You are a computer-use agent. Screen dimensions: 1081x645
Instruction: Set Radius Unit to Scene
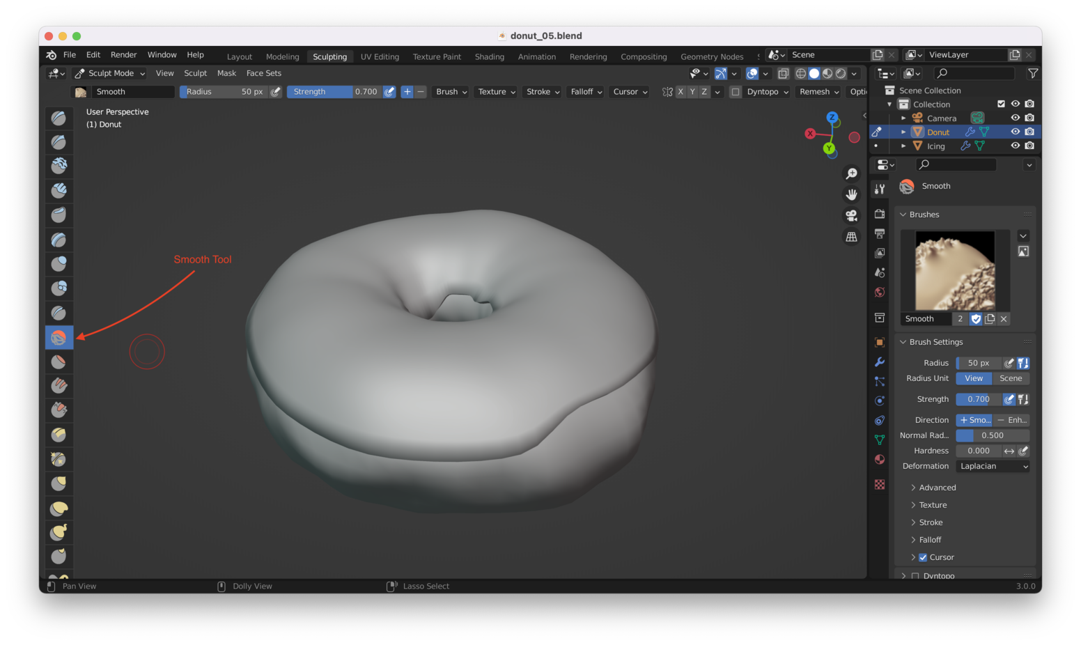coord(1011,378)
